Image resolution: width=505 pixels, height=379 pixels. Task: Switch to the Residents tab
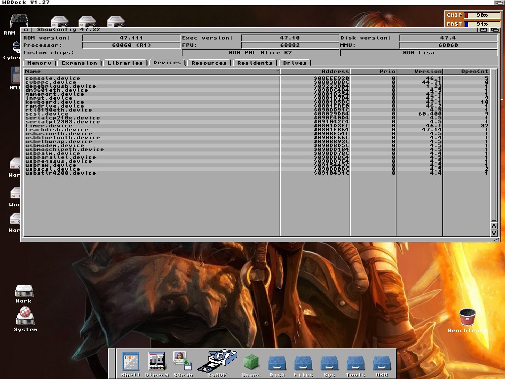(x=255, y=63)
